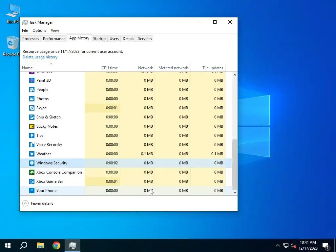The image size is (336, 252).
Task: Click the Task Manager title bar icon
Action: click(x=25, y=22)
